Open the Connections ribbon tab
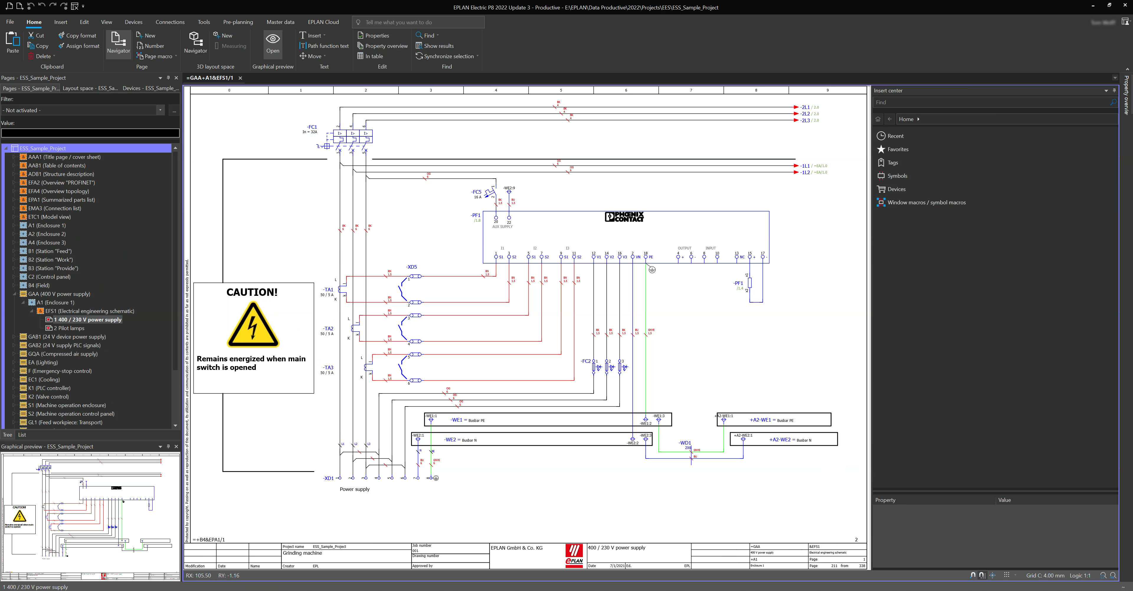The image size is (1133, 591). pos(170,22)
